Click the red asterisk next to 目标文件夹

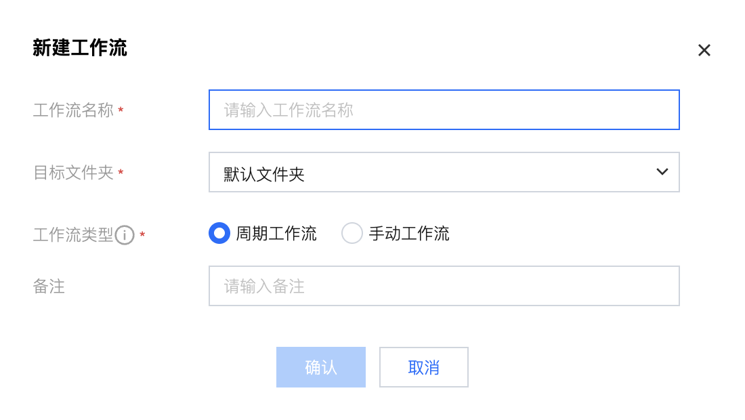tap(121, 173)
